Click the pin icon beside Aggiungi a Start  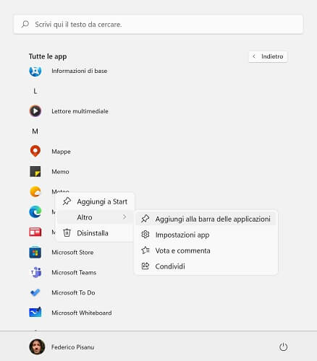[x=67, y=201]
